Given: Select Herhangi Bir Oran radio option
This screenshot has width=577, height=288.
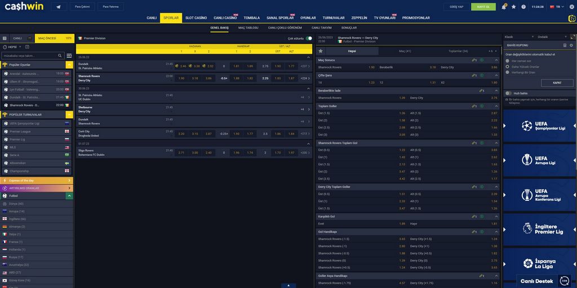Looking at the screenshot, I should pos(508,73).
